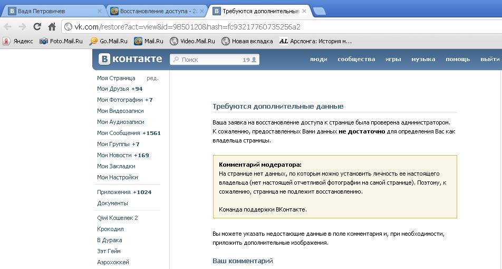Open Мои Сообщения
502x269 pixels.
(119, 133)
